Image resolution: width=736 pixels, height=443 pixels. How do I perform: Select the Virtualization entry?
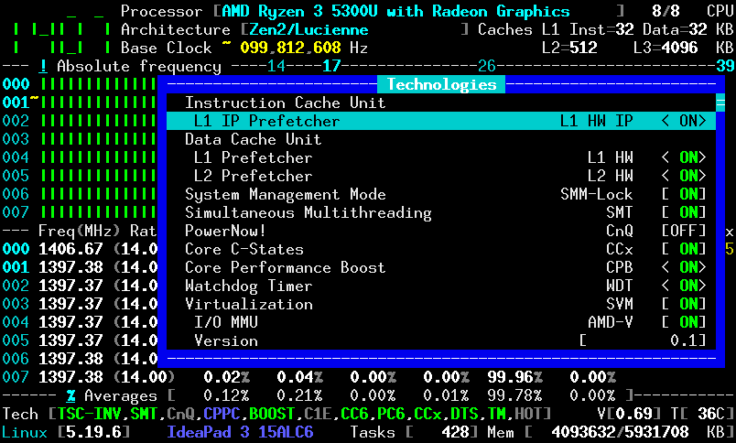point(249,304)
